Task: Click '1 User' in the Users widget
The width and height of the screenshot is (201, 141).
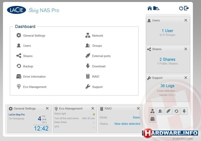Action: point(167,31)
